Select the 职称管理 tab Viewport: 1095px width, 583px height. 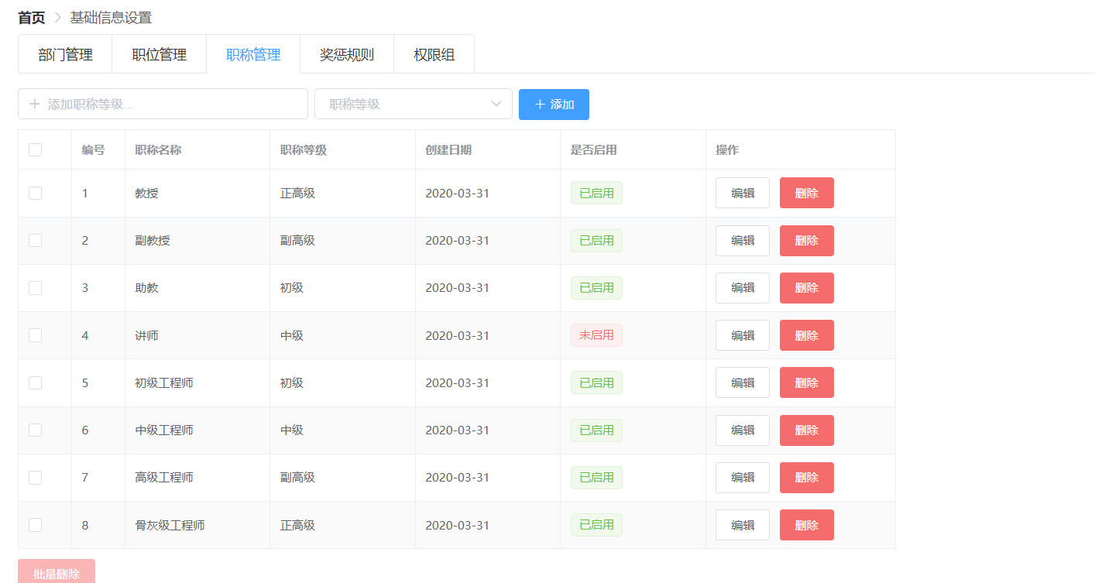pyautogui.click(x=253, y=54)
